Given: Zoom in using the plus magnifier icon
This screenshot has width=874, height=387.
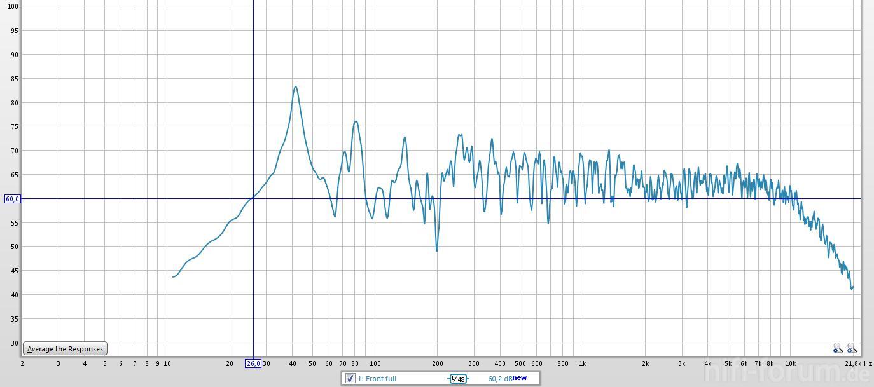Looking at the screenshot, I should tap(852, 348).
